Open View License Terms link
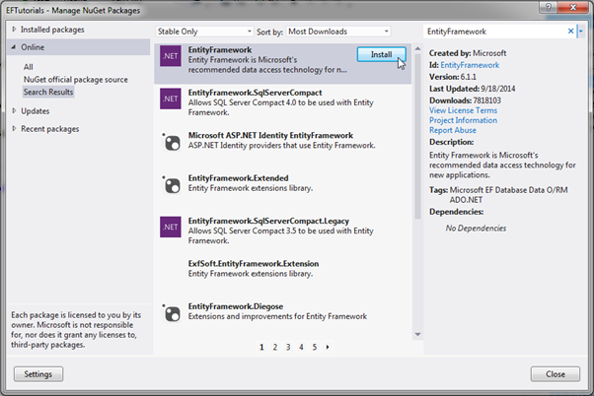Image resolution: width=594 pixels, height=396 pixels. 463,110
